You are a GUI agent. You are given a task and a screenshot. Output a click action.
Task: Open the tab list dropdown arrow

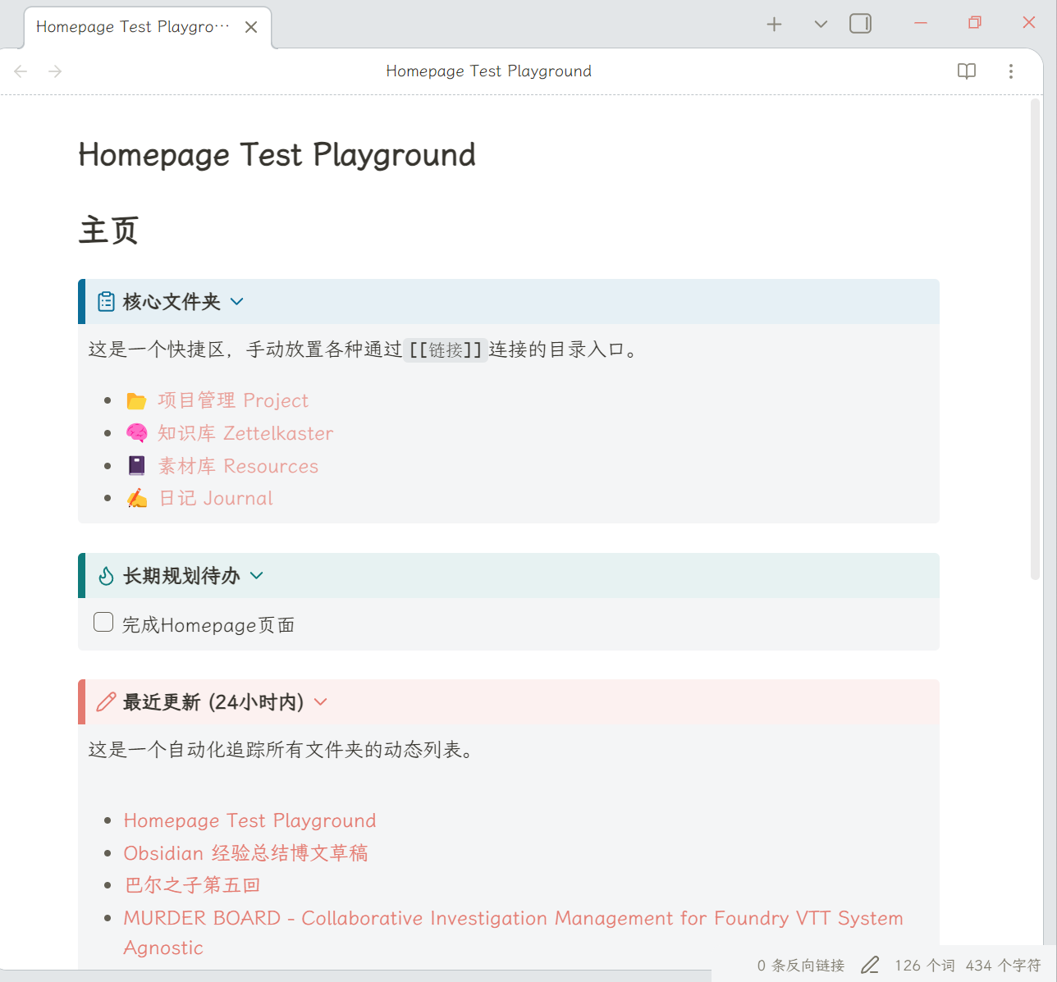[x=821, y=25]
